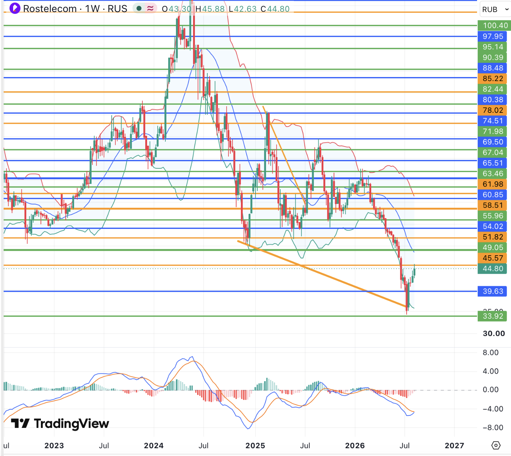Click the 60.85 price level label
The width and height of the screenshot is (511, 456).
pos(492,195)
